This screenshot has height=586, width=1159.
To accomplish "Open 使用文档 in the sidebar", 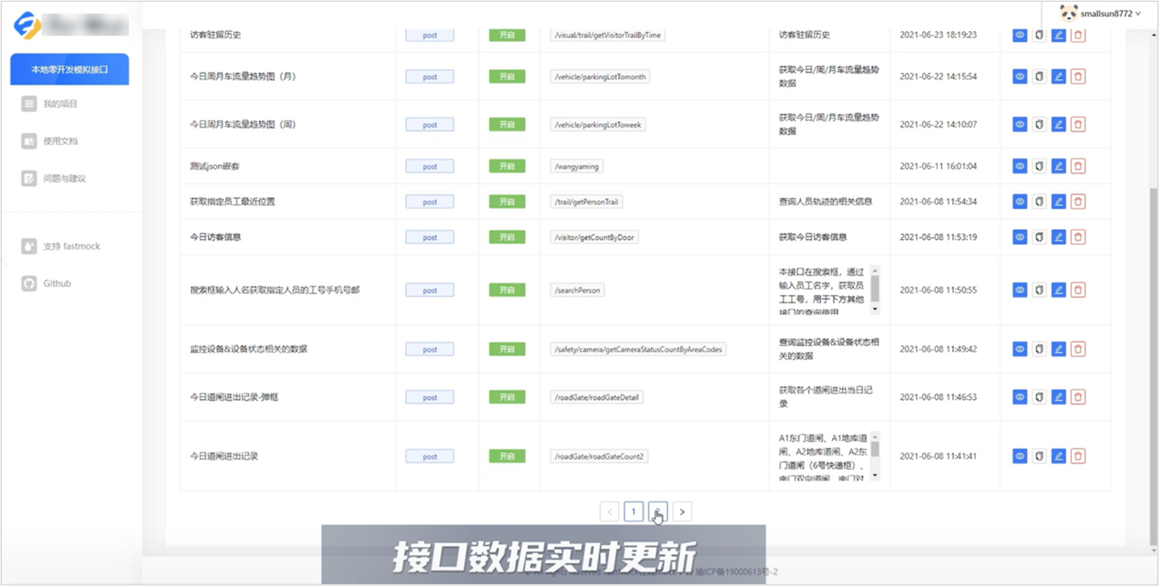I will (x=60, y=141).
